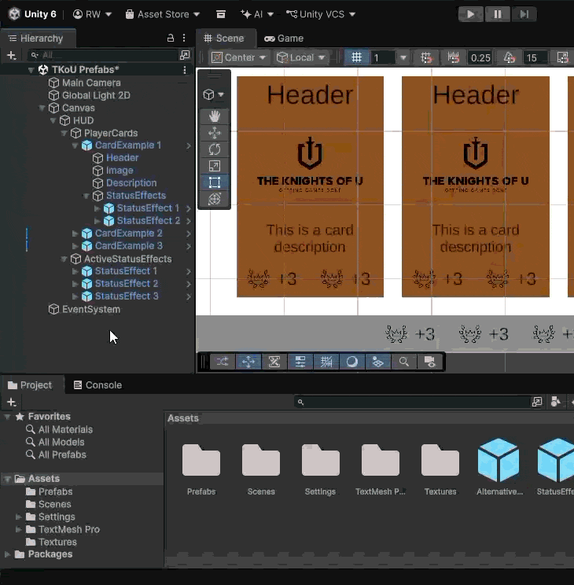
Task: Switch to the Game tab
Action: [x=284, y=38]
